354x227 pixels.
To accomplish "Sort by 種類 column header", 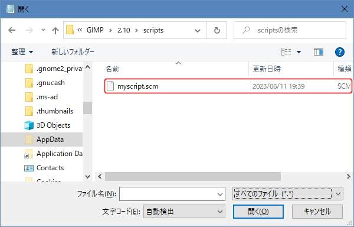I will (345, 69).
